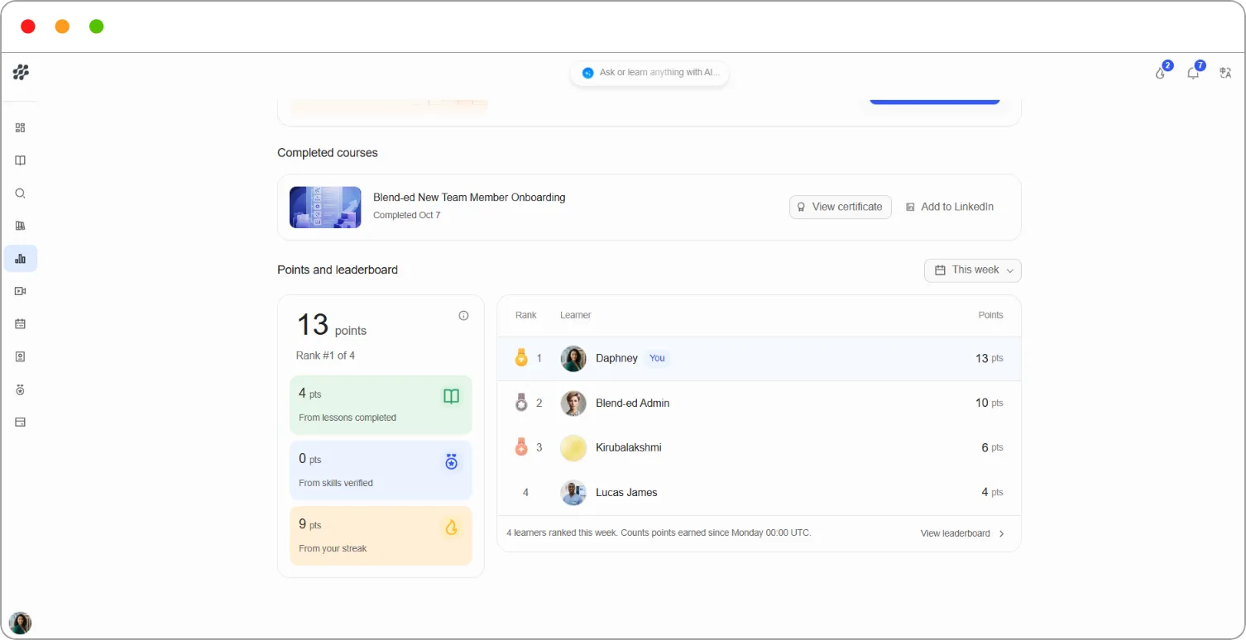Select the 'From skills verified' points card
This screenshot has width=1246, height=640.
point(381,470)
